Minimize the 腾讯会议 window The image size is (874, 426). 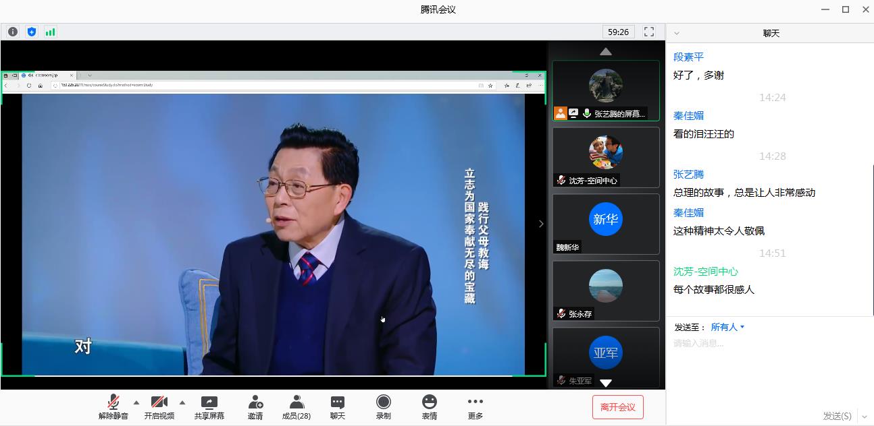pos(826,9)
